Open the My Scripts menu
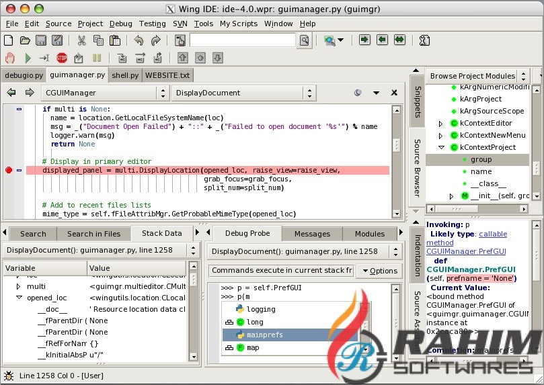This screenshot has height=385, width=544. click(239, 24)
